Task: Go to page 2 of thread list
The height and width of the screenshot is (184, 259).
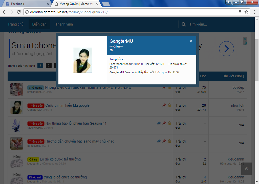Action: point(49,66)
